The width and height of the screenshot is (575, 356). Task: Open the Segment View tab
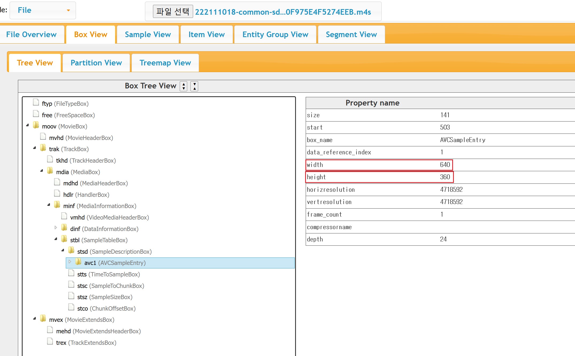[x=351, y=34]
